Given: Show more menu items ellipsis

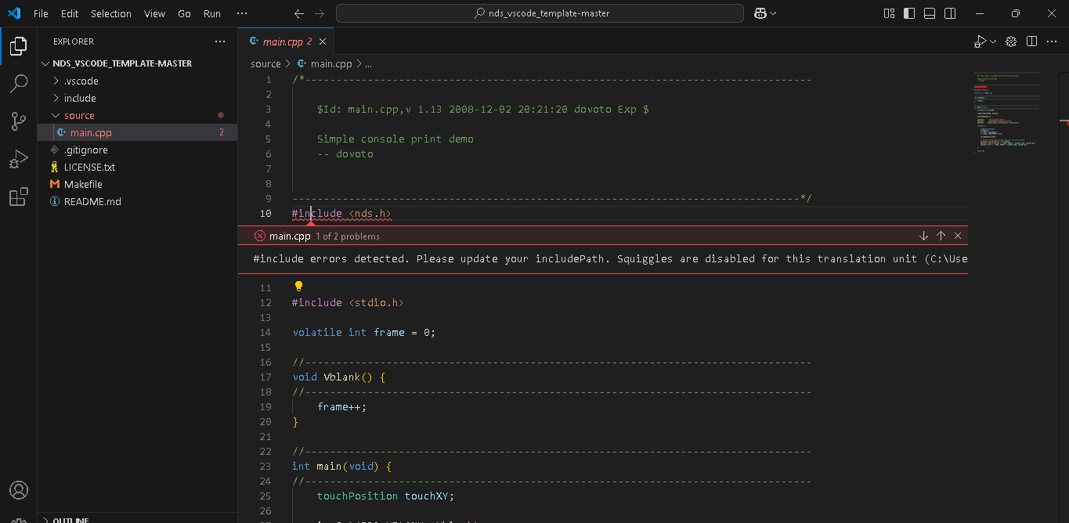Looking at the screenshot, I should (242, 13).
